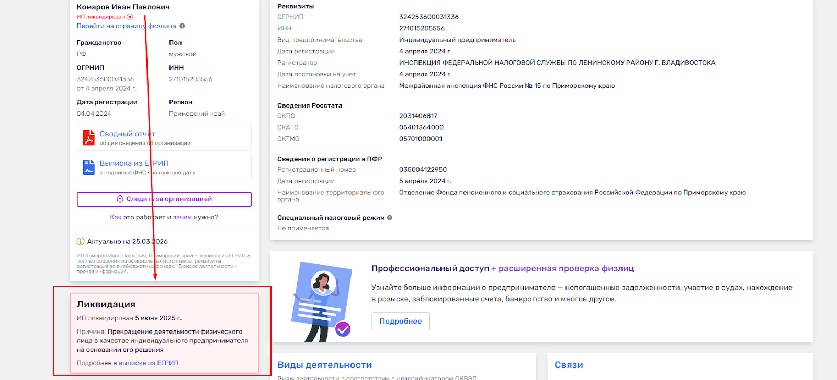The image size is (837, 380).
Task: Click the Как link under the follow button
Action: point(116,217)
